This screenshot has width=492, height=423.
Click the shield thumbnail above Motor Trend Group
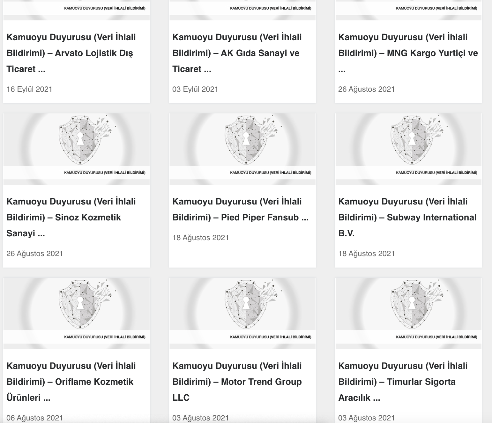tap(242, 313)
